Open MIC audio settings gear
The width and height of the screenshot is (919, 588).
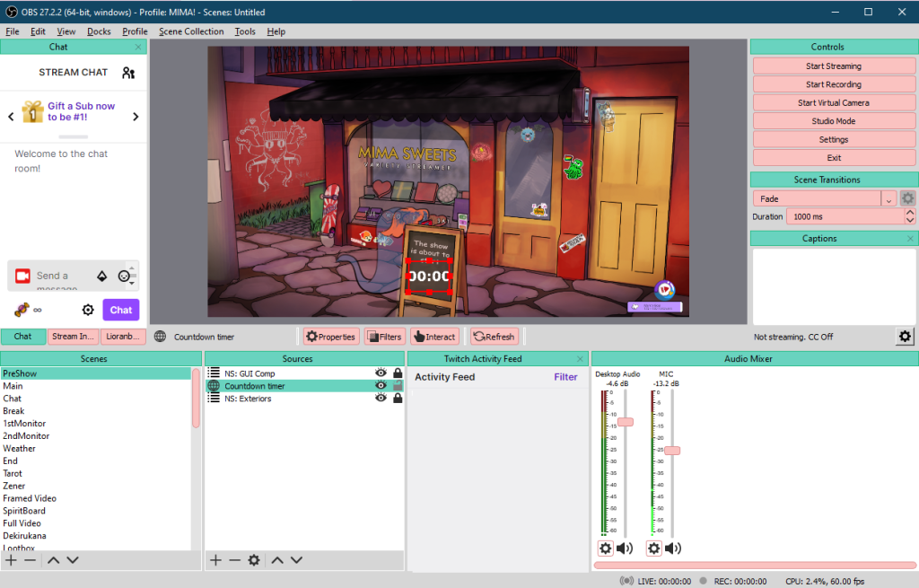pyautogui.click(x=653, y=549)
